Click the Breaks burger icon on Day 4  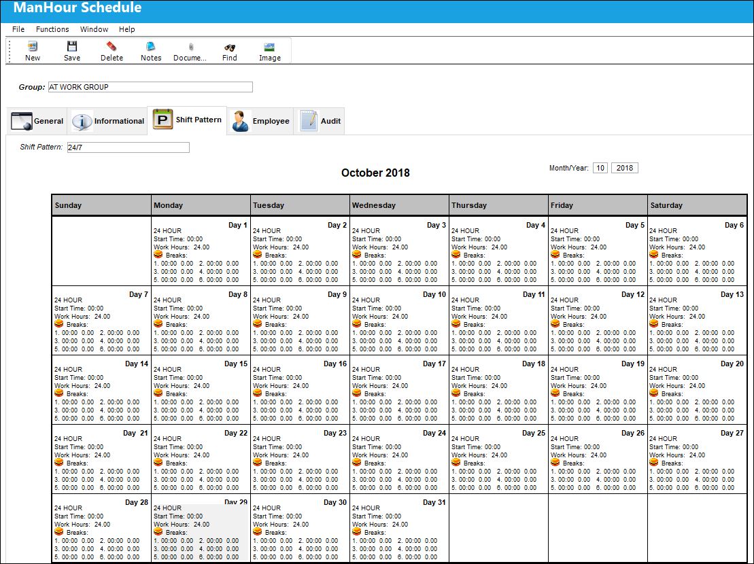tap(456, 255)
